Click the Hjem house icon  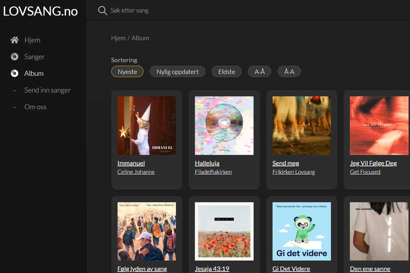15,40
